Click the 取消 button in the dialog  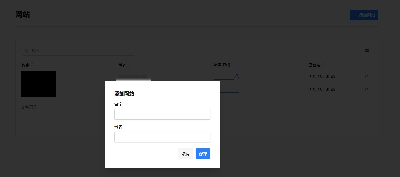pos(185,154)
